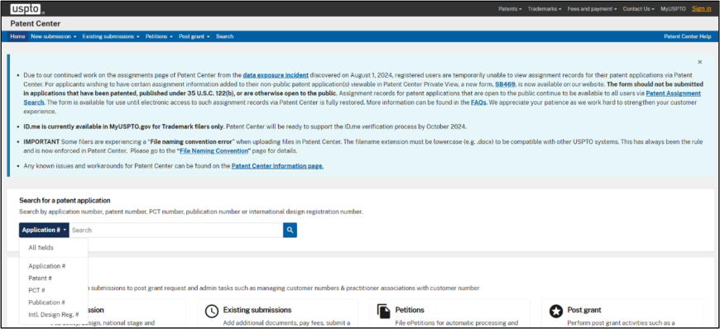Open Patent Center Help
This screenshot has width=720, height=329.
[x=688, y=36]
